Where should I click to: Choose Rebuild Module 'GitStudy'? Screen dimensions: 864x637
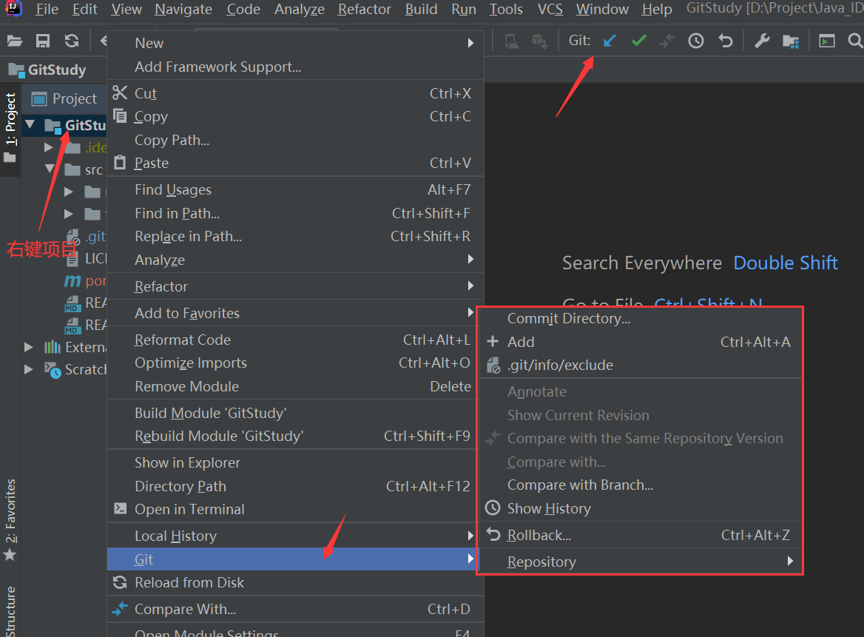pos(295,436)
